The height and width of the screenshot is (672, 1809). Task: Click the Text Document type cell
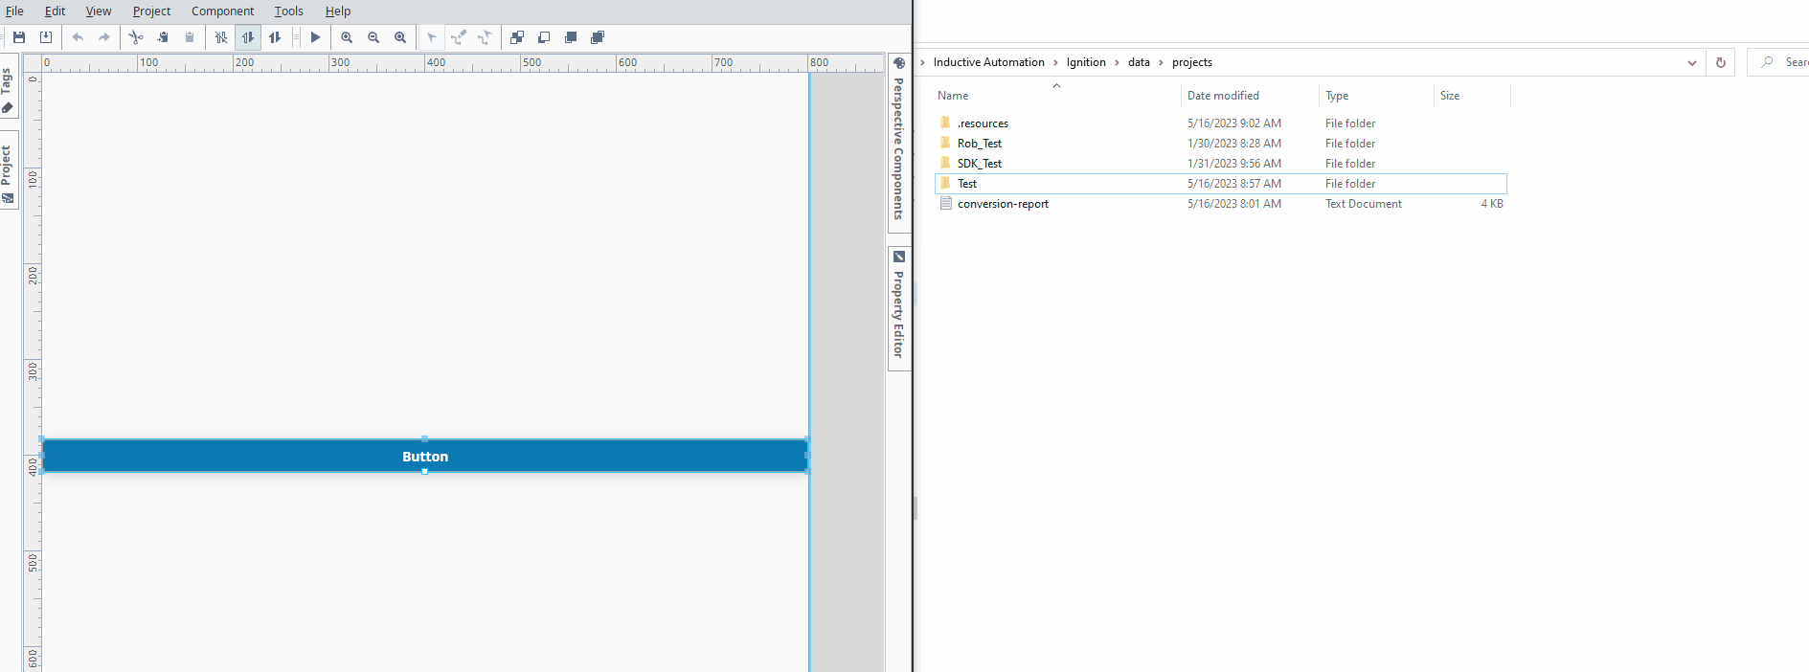(x=1364, y=204)
